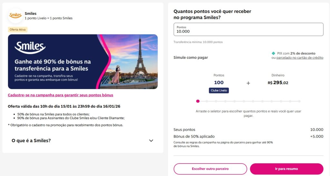Expand the 'O que é a Smiles?' chevron
This screenshot has width=330, height=176.
pyautogui.click(x=151, y=141)
